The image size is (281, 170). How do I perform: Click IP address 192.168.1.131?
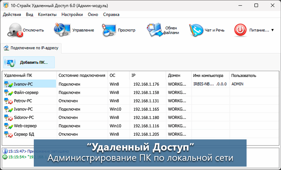(146, 101)
